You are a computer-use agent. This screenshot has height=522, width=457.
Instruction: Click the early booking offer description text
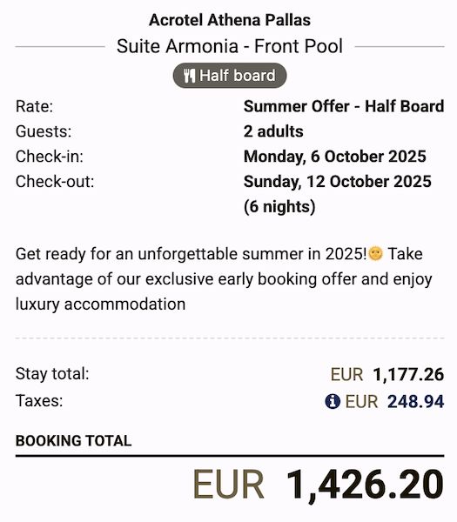(224, 279)
